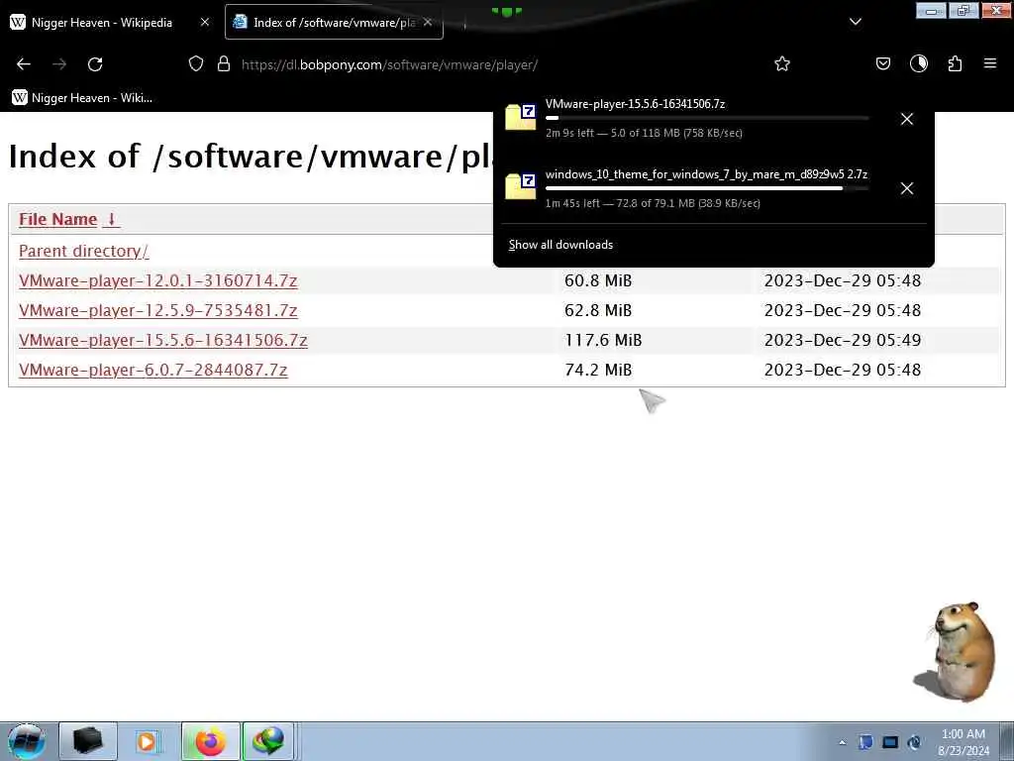Screen dimensions: 1014x761
Task: Open the VMware-player-15.5.6 download file icon
Action: (x=521, y=117)
